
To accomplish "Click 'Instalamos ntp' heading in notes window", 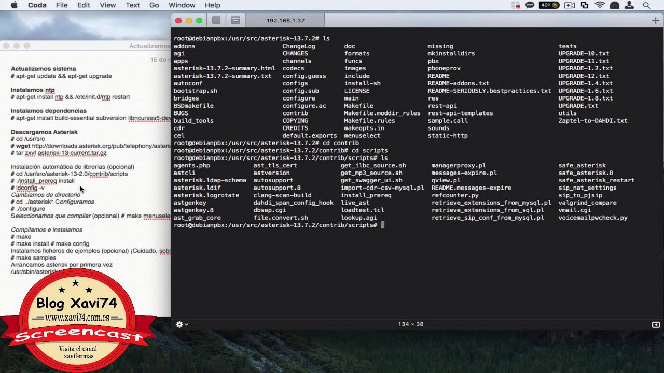I will 33,90.
